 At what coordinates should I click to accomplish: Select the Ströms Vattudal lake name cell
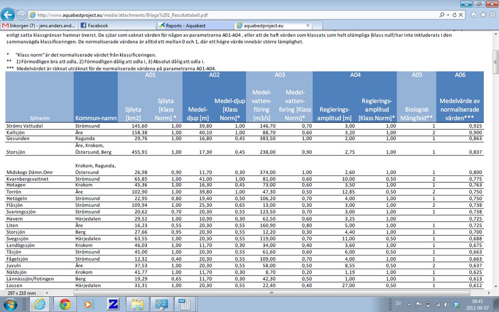[x=24, y=126]
